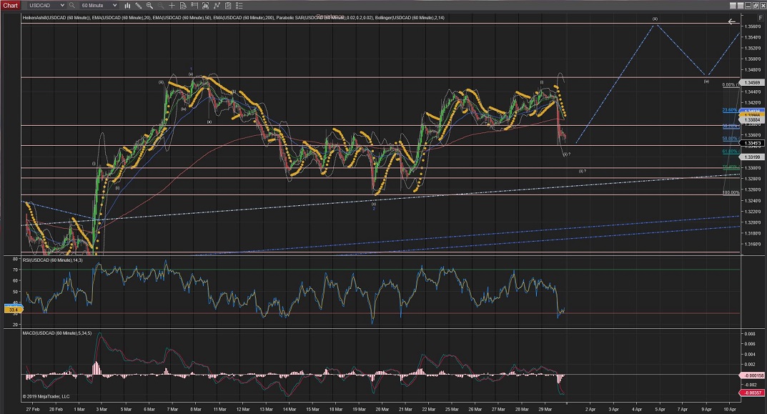767x414 pixels.
Task: Open the bar chart style icon
Action: pyautogui.click(x=127, y=6)
